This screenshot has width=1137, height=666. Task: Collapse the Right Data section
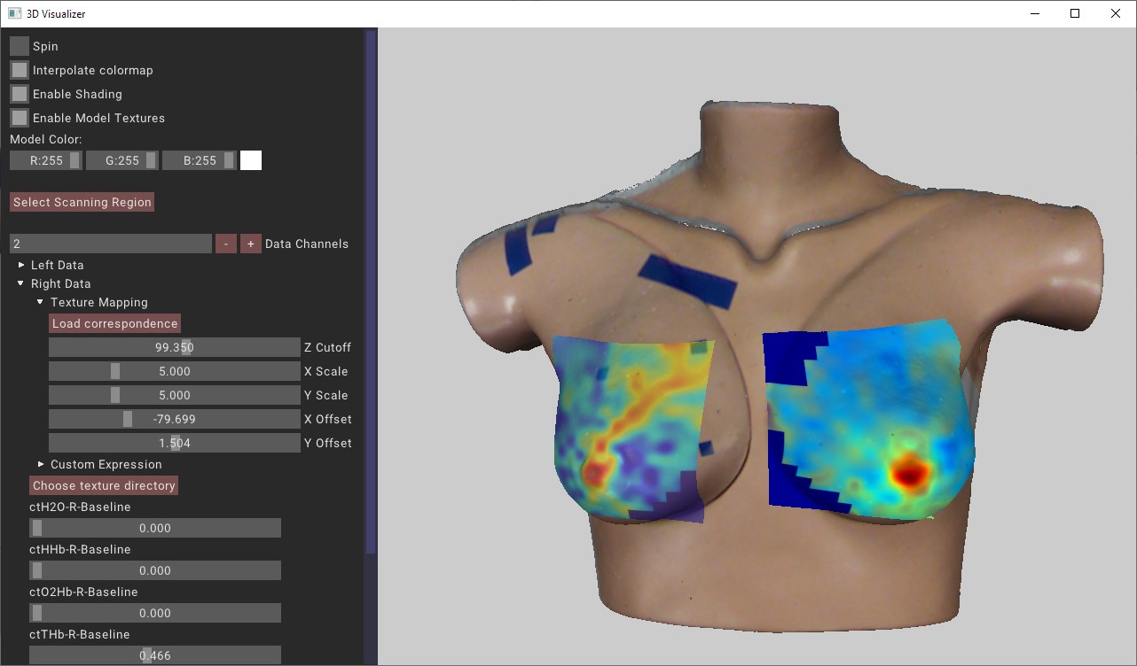[x=22, y=283]
